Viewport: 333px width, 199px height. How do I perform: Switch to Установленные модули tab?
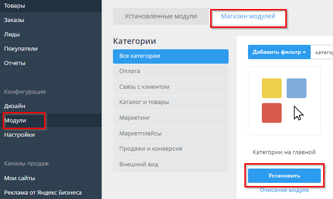pyautogui.click(x=161, y=16)
